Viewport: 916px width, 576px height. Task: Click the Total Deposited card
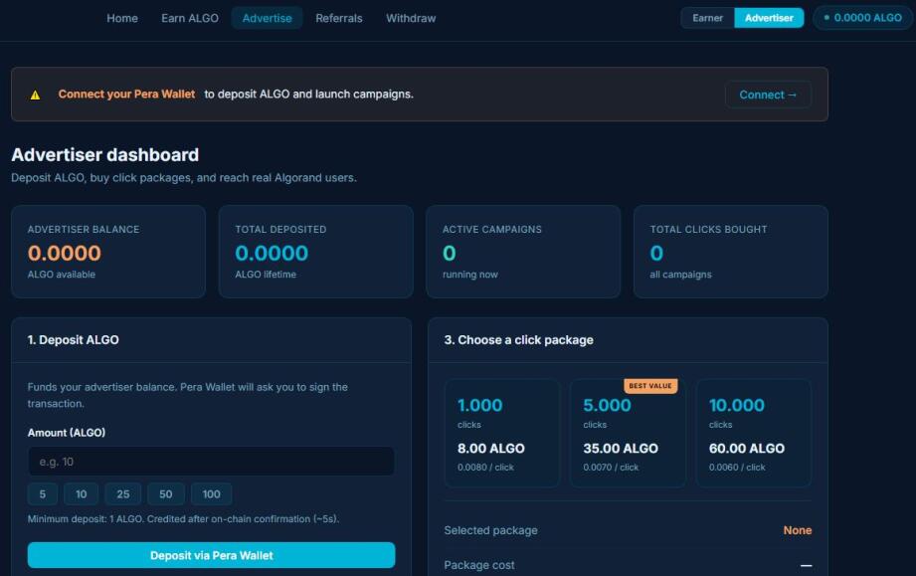[x=315, y=252]
